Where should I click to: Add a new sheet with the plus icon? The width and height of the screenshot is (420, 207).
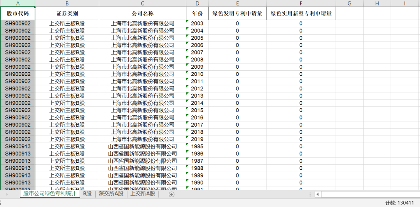pos(171,195)
